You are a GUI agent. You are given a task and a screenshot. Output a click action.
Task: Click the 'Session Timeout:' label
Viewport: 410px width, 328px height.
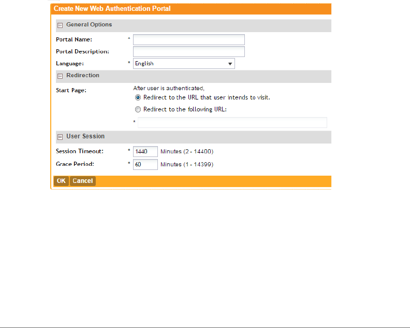(x=80, y=151)
